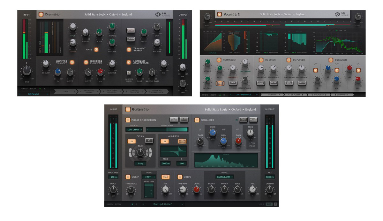Toggle Guitarstrip Phase Correction power icon
The height and width of the screenshot is (221, 383).
click(x=128, y=120)
